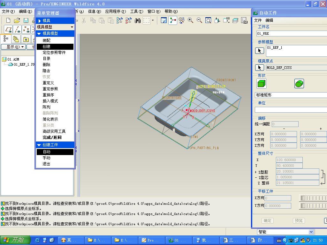This screenshot has height=245, width=327.
Task: Select 01.ASM in model tree
Action: pos(11,59)
